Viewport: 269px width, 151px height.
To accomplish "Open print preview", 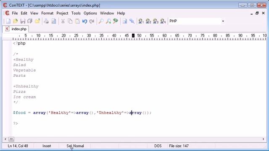I will tap(54, 21).
